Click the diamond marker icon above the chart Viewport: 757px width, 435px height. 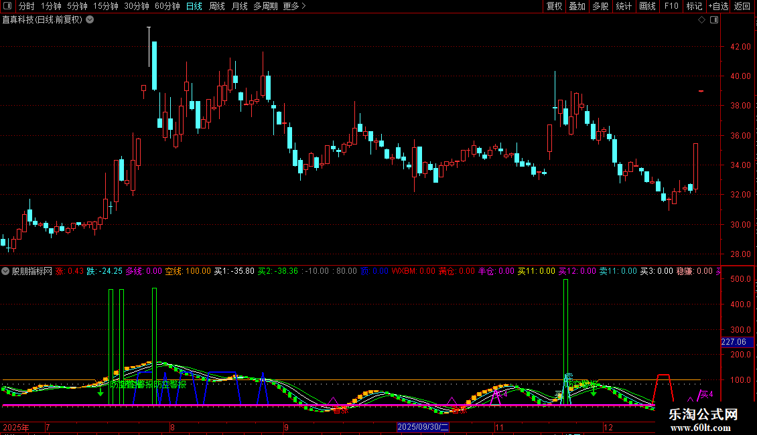click(701, 20)
